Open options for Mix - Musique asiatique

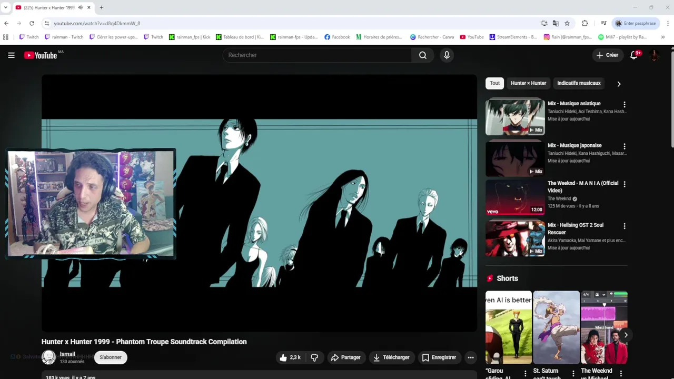625,105
